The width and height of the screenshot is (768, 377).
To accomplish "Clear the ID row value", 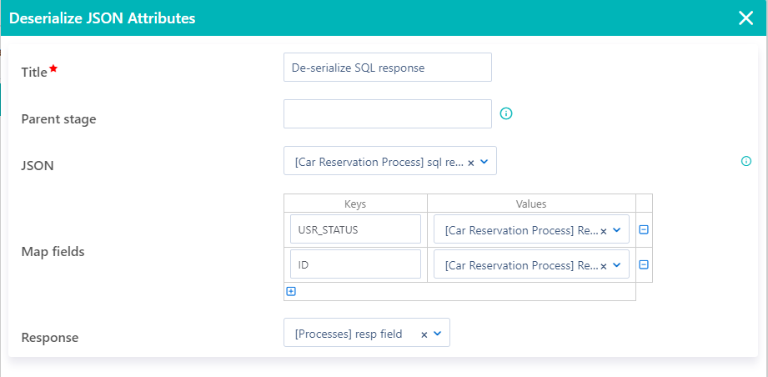I will tap(604, 266).
